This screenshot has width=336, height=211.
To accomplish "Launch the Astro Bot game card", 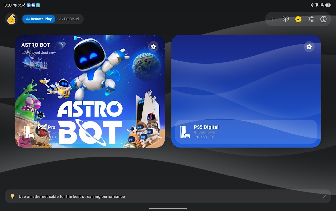I will pyautogui.click(x=90, y=91).
